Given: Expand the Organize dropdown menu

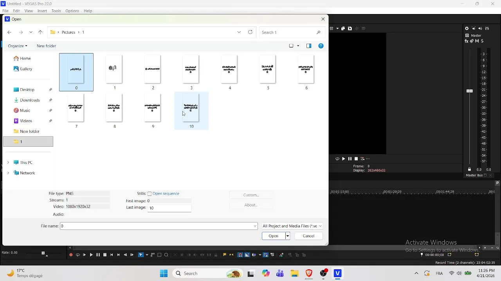Looking at the screenshot, I should click(18, 46).
